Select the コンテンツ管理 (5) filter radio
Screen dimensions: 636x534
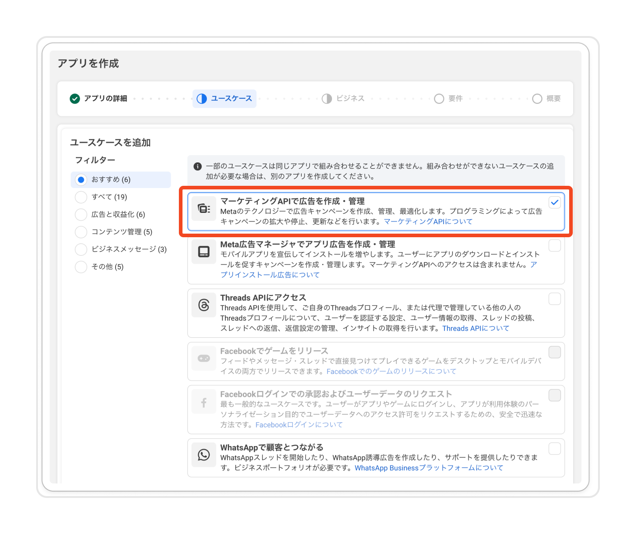81,232
